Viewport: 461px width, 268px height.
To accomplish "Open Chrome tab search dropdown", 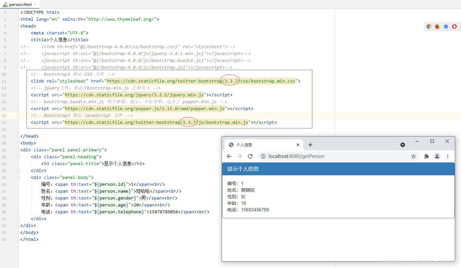I will pos(403,145).
